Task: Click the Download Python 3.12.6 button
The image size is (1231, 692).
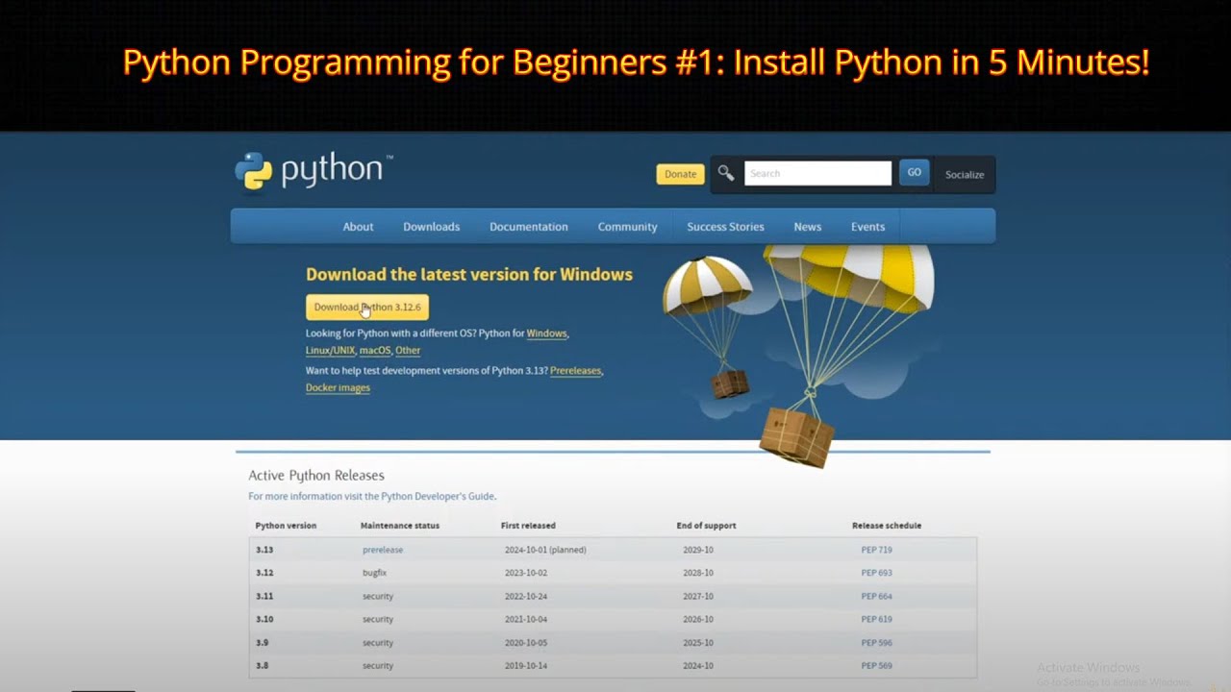Action: (367, 308)
